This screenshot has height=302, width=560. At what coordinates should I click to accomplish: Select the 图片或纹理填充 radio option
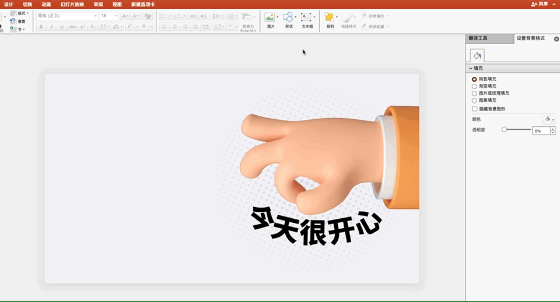[x=474, y=93]
